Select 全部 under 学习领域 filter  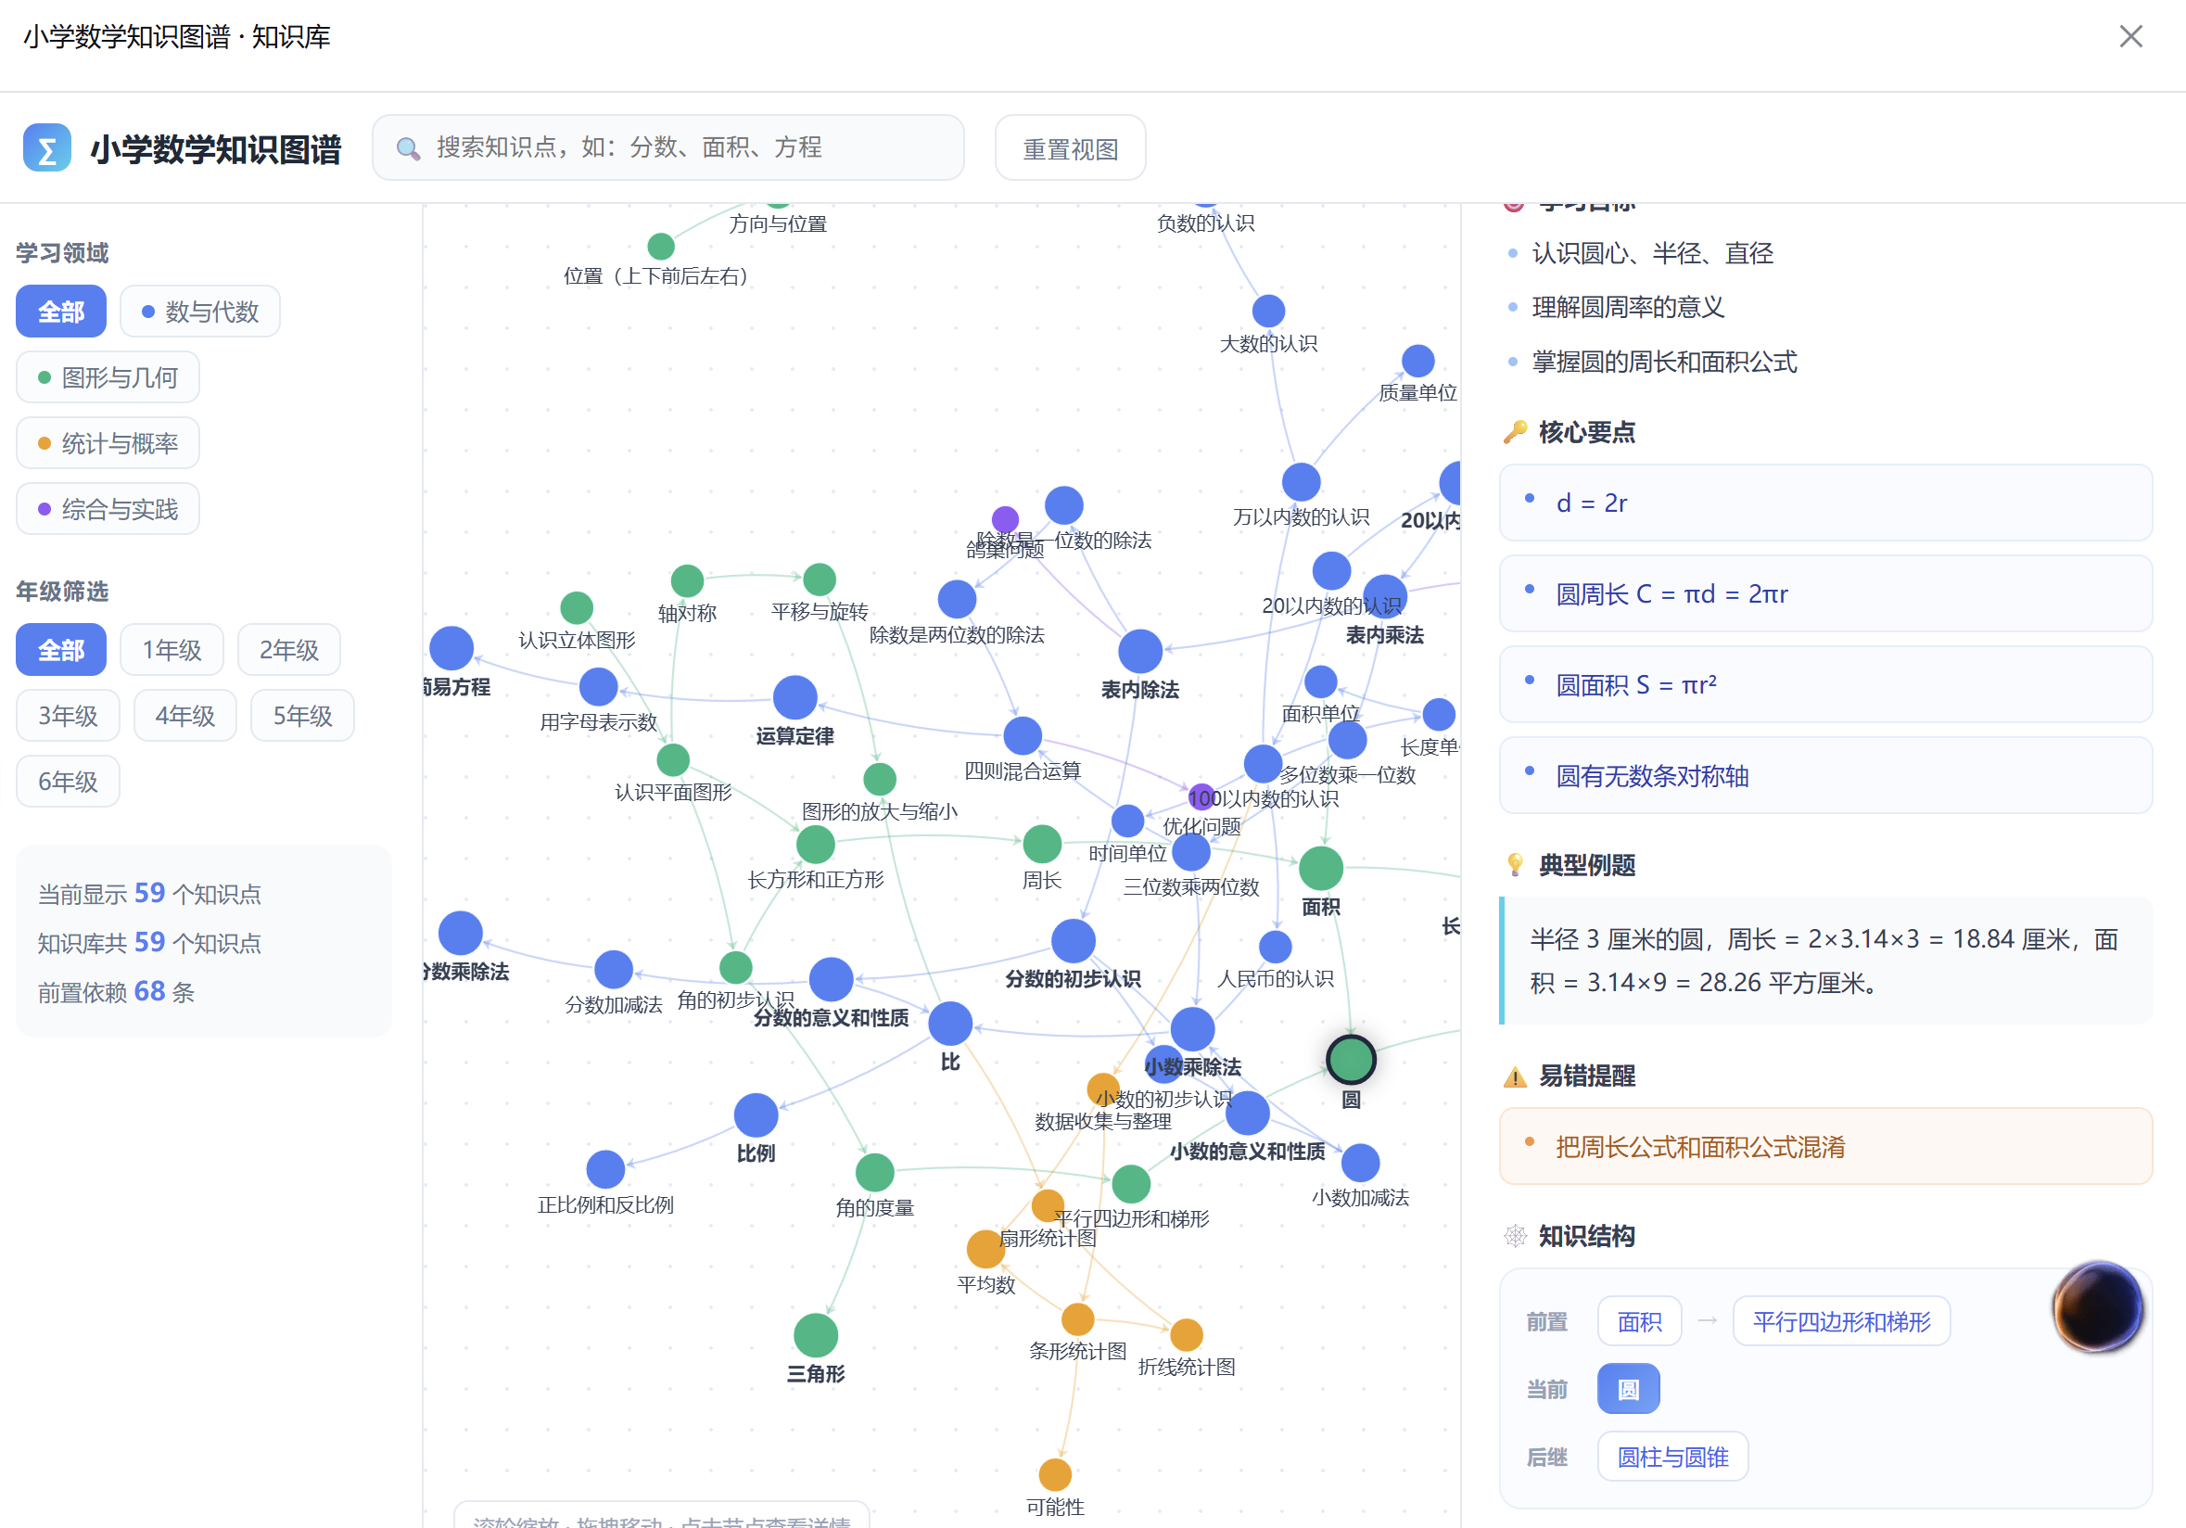[x=61, y=312]
